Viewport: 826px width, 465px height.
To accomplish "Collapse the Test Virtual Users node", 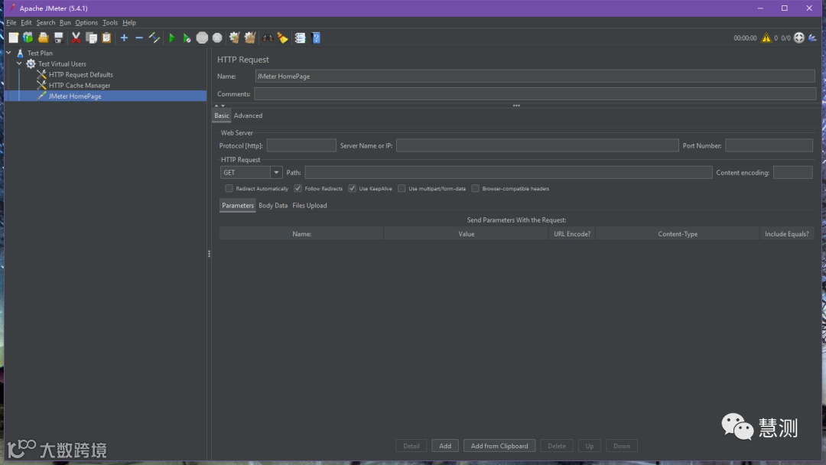I will pyautogui.click(x=19, y=63).
